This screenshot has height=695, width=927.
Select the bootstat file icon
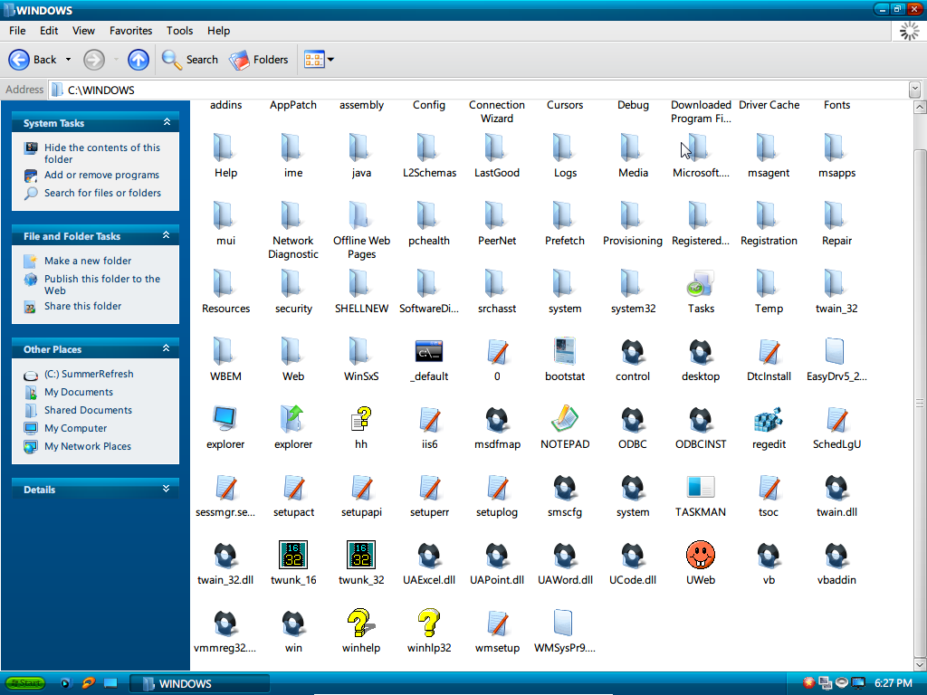point(565,351)
